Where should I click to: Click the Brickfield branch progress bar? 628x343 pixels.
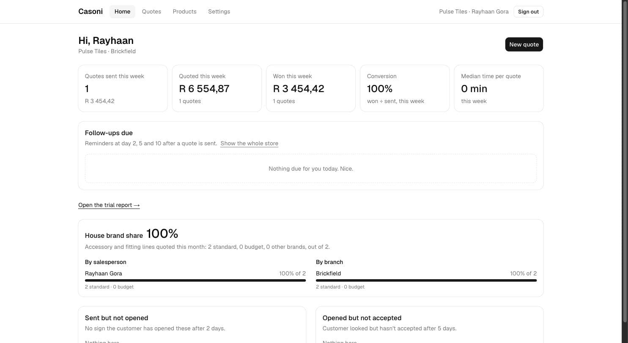pos(426,280)
